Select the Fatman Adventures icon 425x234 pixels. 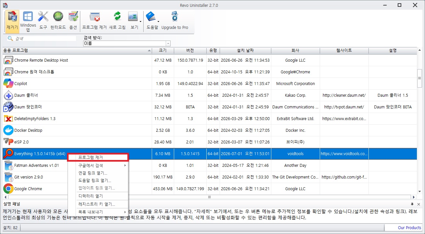(x=8, y=166)
